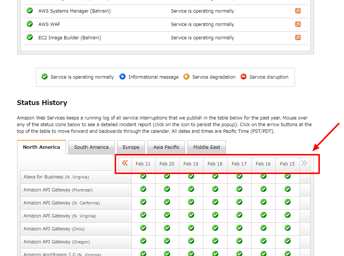Click the Informational message legend icon
The image size is (344, 256).
click(122, 76)
